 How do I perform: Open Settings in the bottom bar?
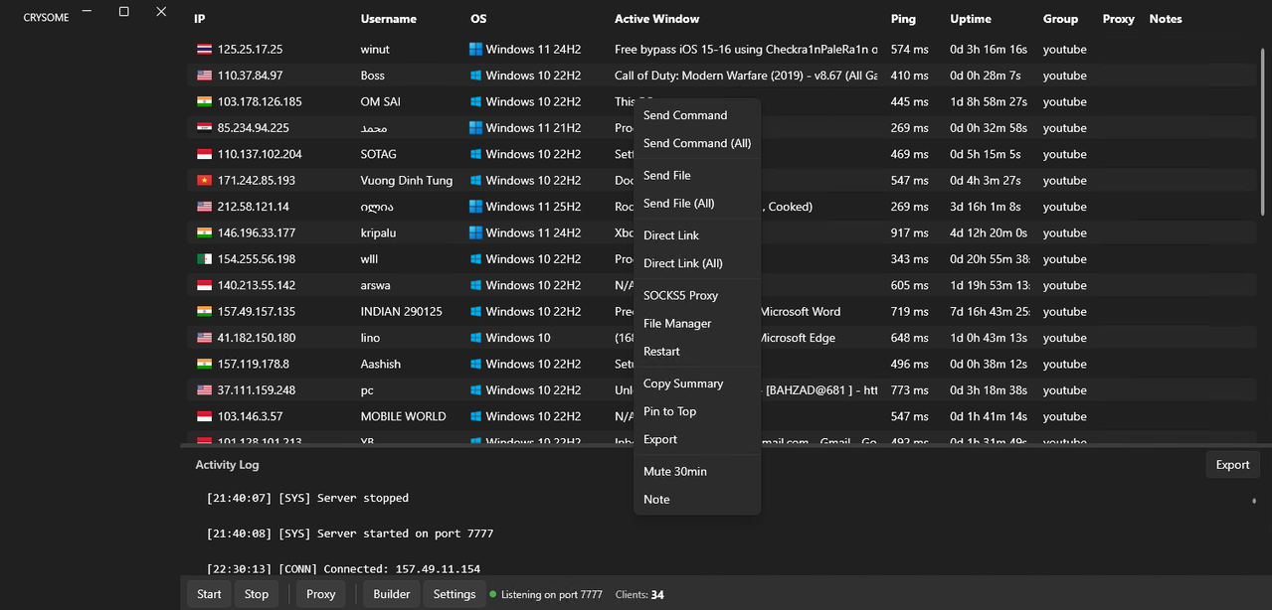point(454,594)
